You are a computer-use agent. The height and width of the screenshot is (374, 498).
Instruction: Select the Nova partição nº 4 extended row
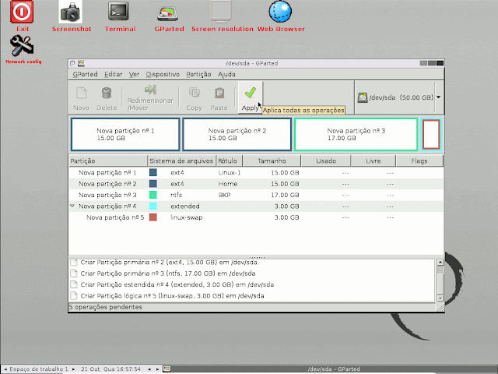(256, 206)
